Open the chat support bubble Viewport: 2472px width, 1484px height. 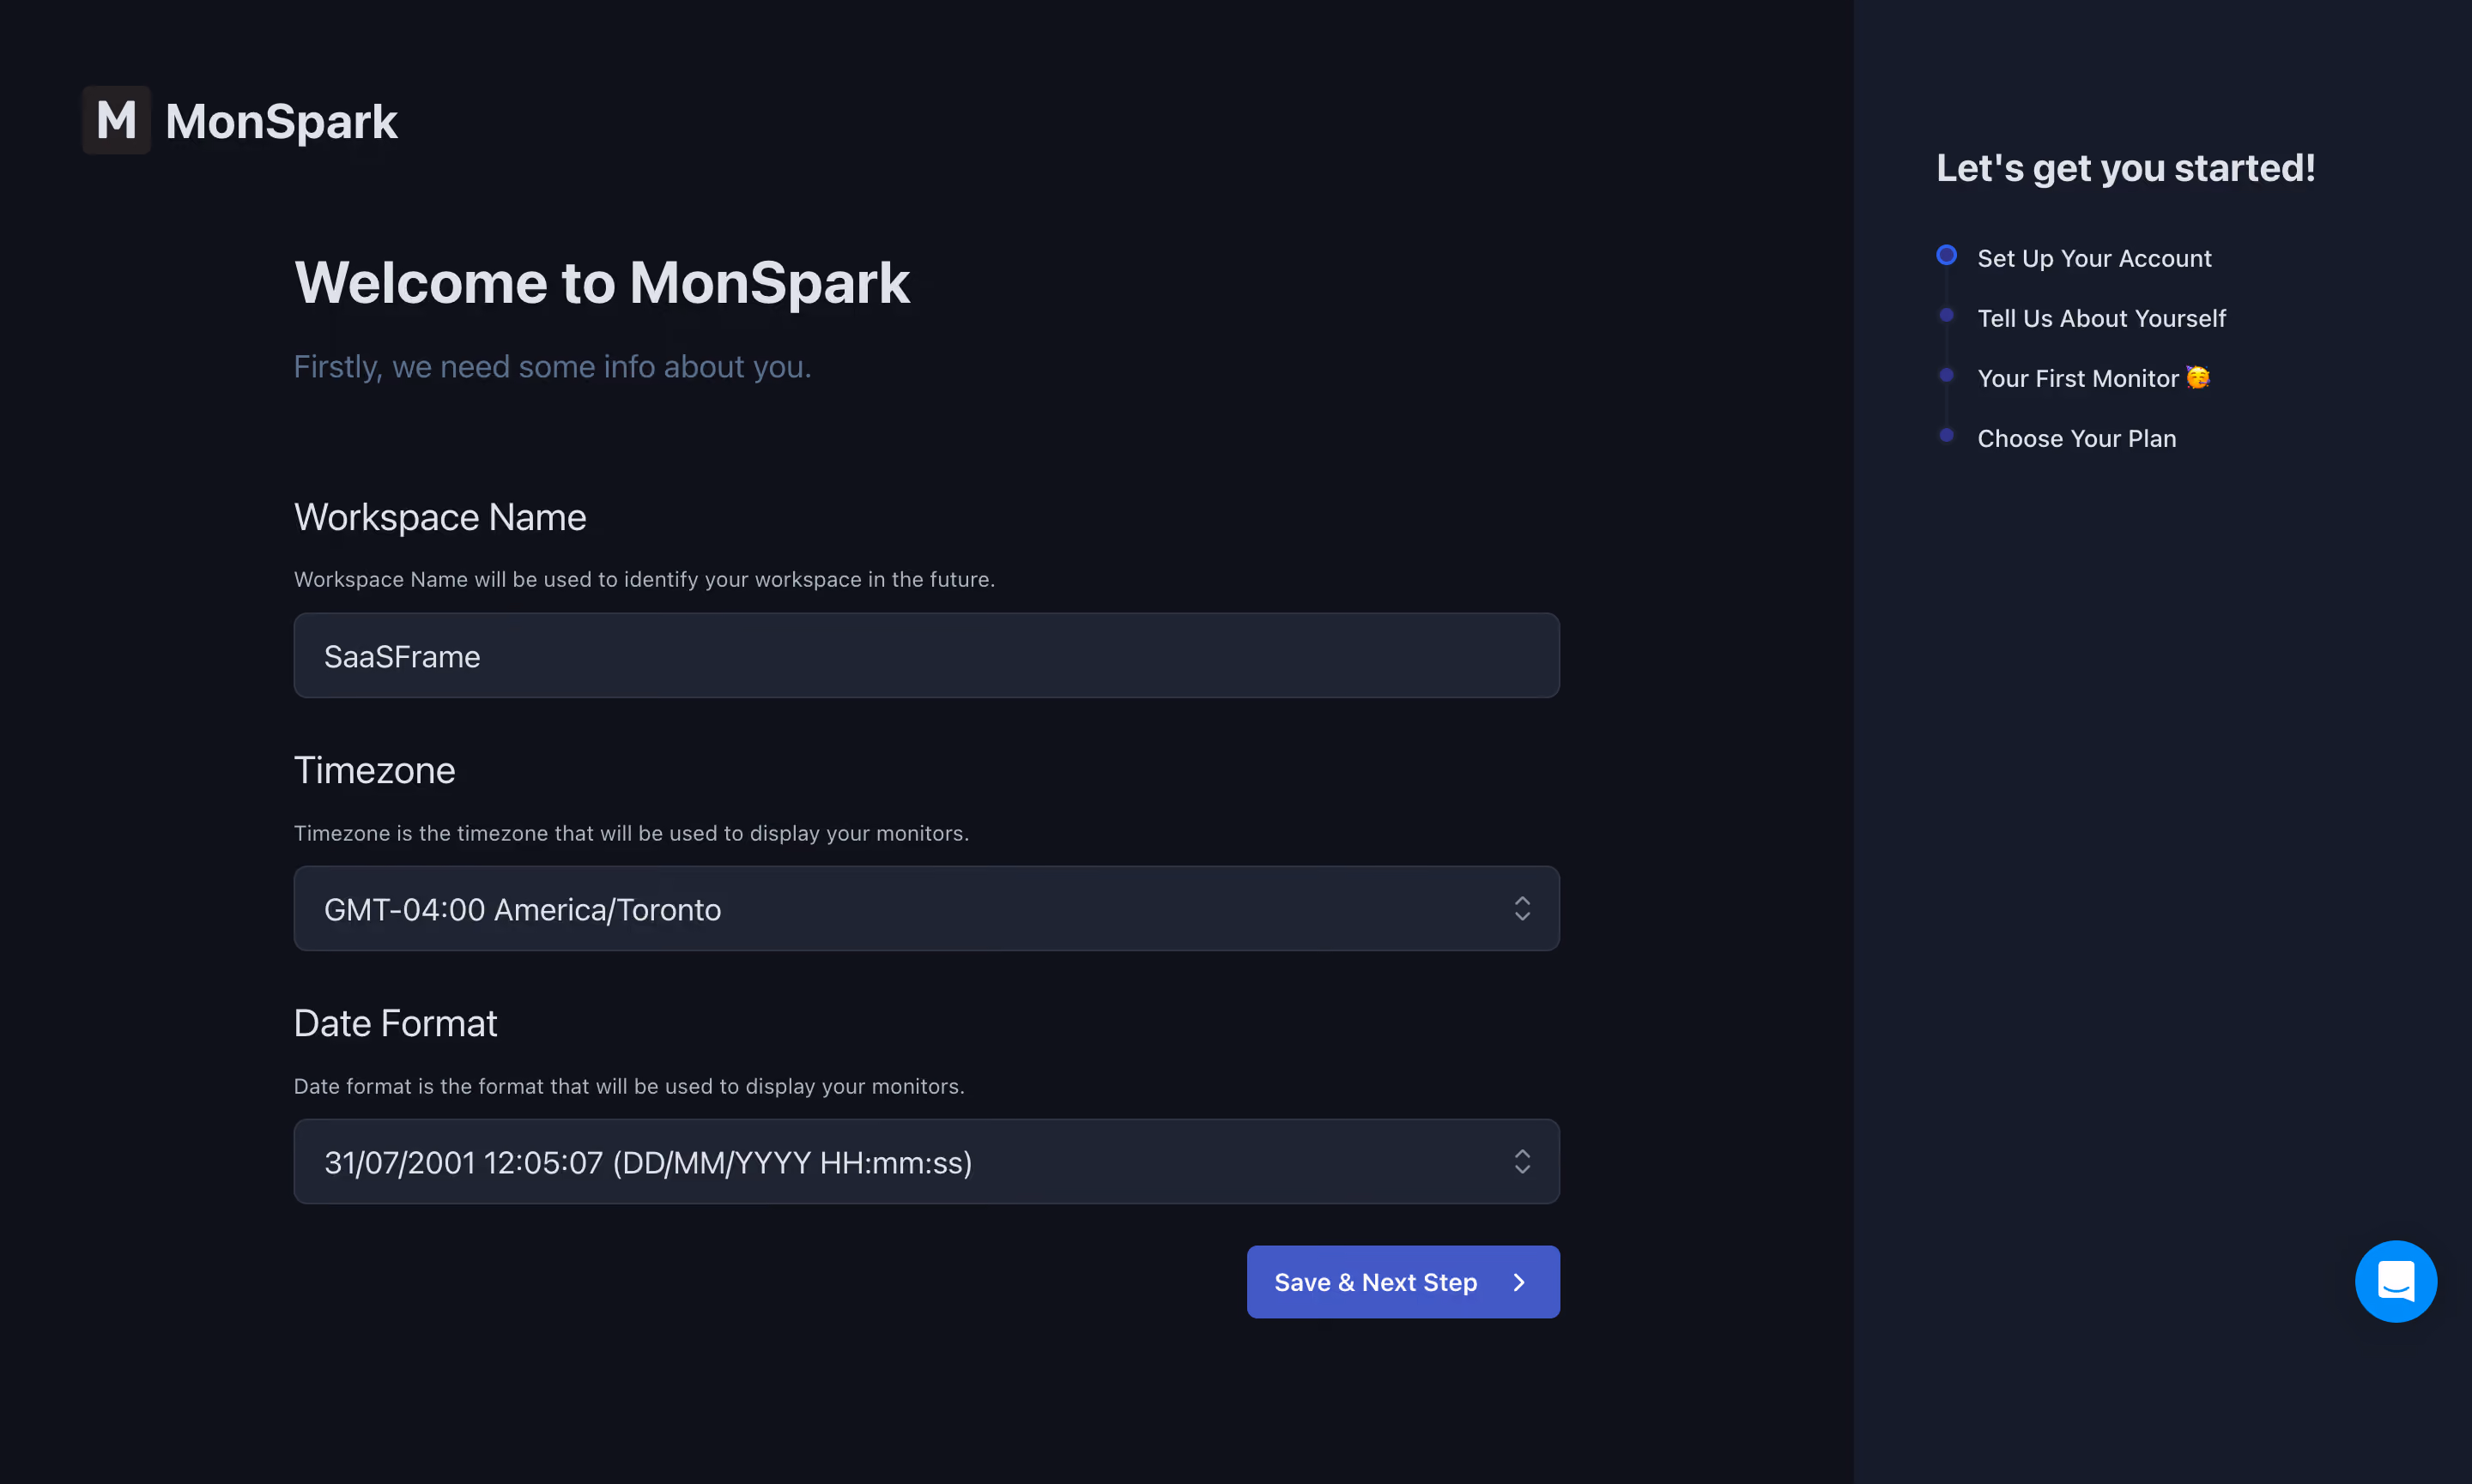point(2395,1281)
